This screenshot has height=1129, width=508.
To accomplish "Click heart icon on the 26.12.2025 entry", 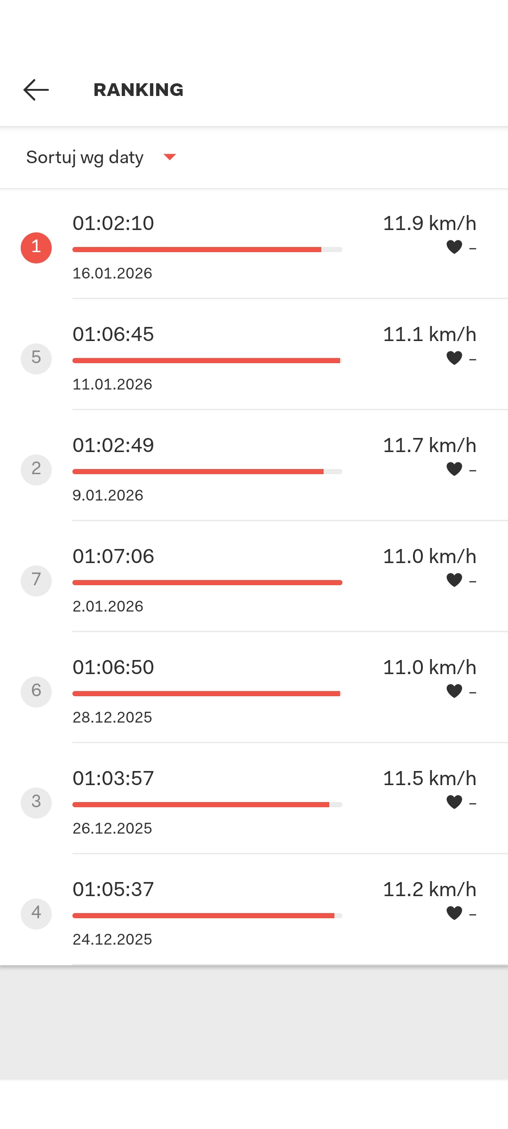I will 454,802.
